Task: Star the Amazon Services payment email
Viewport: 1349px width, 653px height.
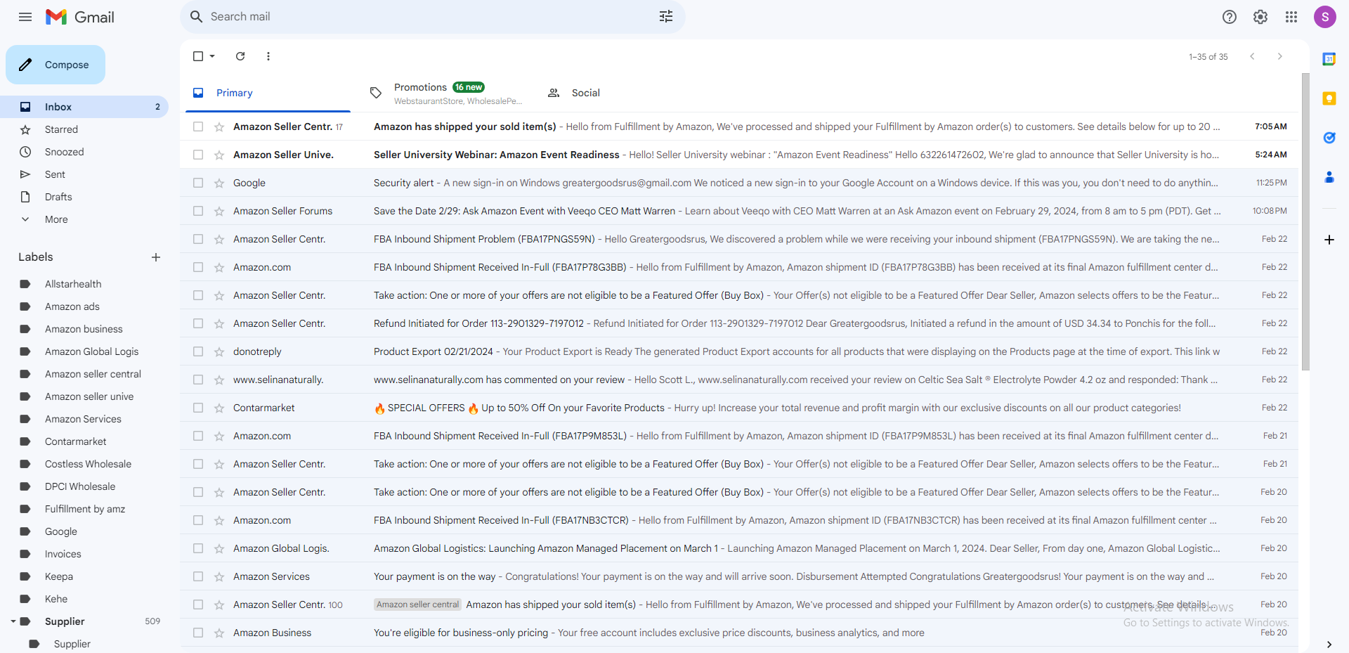Action: point(219,576)
